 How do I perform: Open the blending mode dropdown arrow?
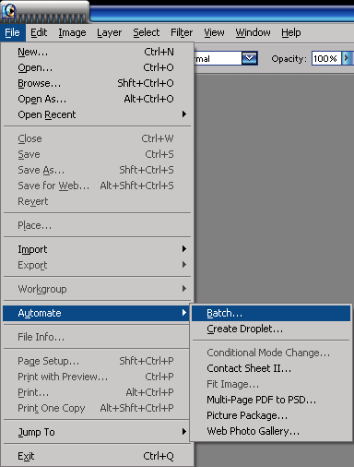click(x=249, y=58)
